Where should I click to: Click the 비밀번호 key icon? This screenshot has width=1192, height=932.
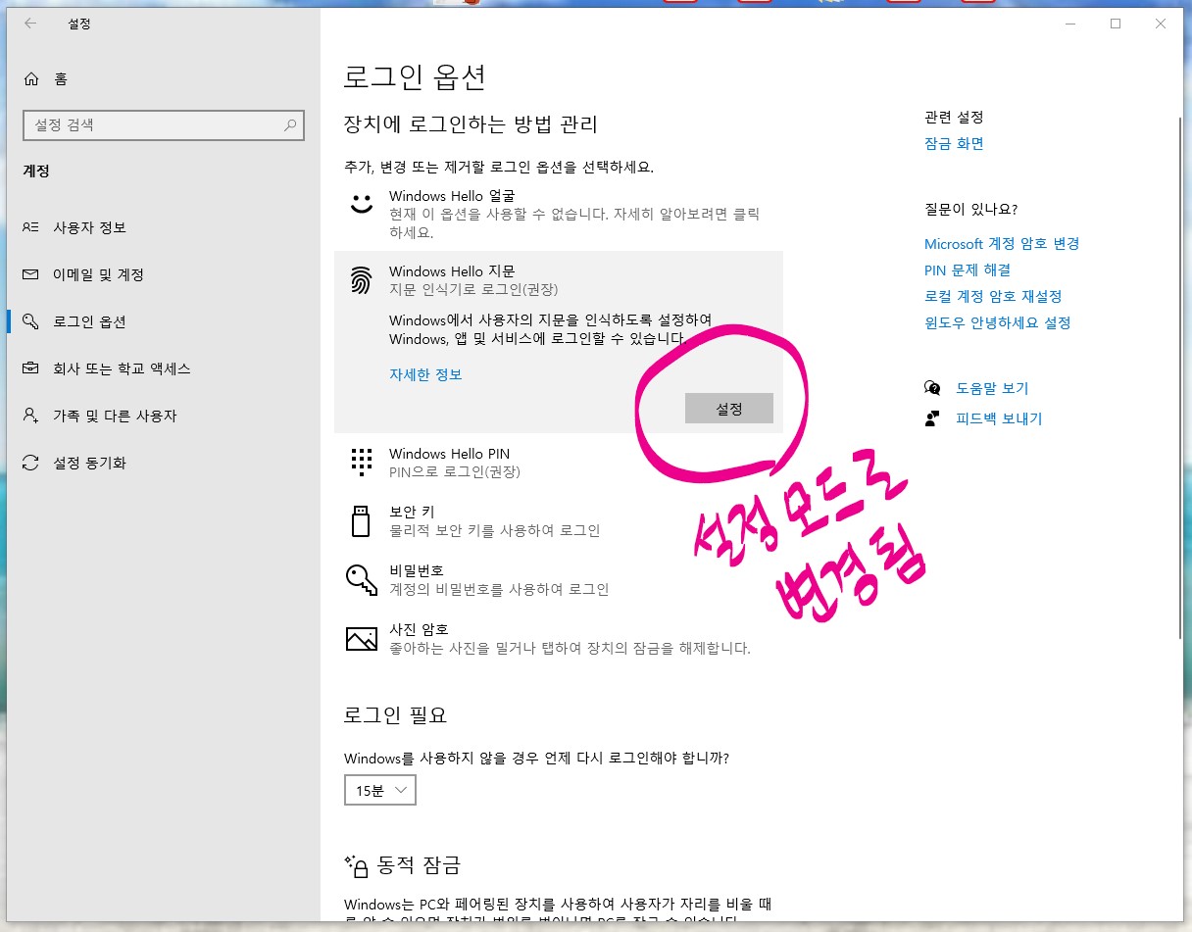pos(362,579)
